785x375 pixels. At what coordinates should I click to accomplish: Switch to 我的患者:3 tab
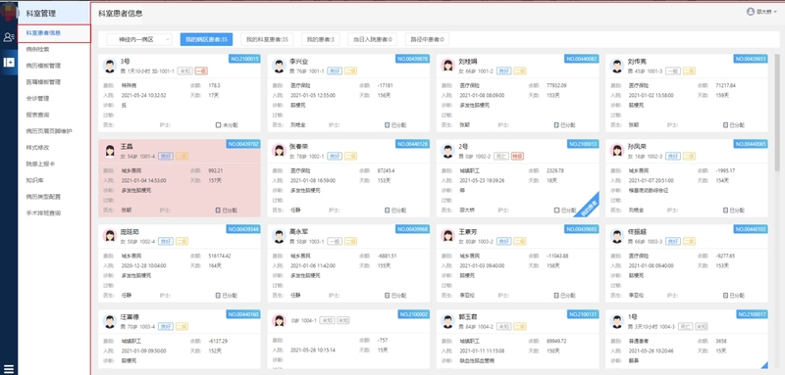pyautogui.click(x=321, y=39)
